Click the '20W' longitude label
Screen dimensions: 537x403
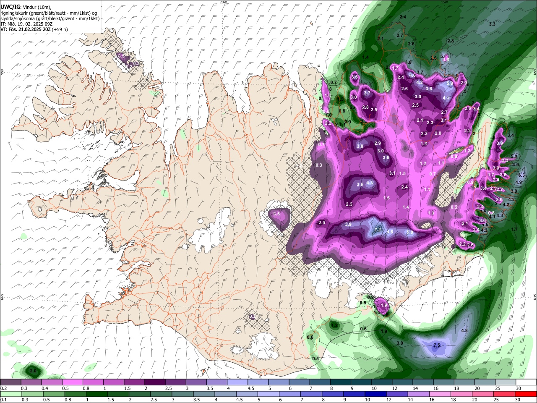[x=223, y=2]
